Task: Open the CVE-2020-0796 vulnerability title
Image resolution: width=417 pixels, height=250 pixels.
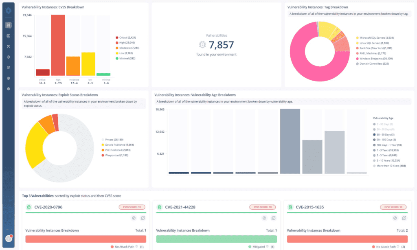Action: [x=48, y=207]
